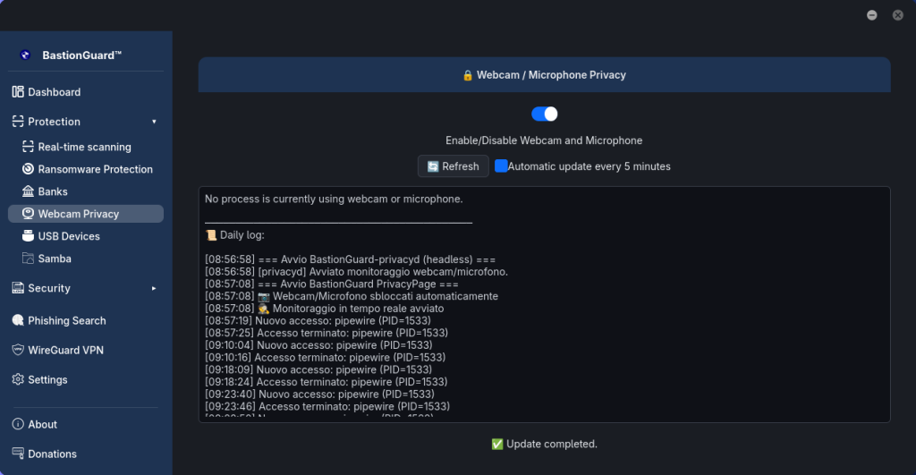
Task: Click the WireGuard VPN shield icon
Action: point(18,350)
